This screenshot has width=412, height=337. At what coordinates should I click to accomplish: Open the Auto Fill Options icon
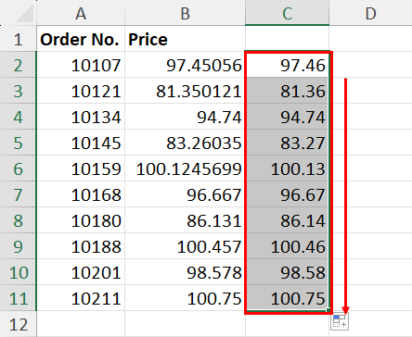[340, 321]
